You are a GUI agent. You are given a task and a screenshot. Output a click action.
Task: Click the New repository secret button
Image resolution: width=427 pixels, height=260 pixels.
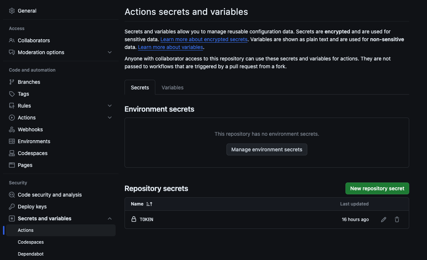pyautogui.click(x=377, y=188)
